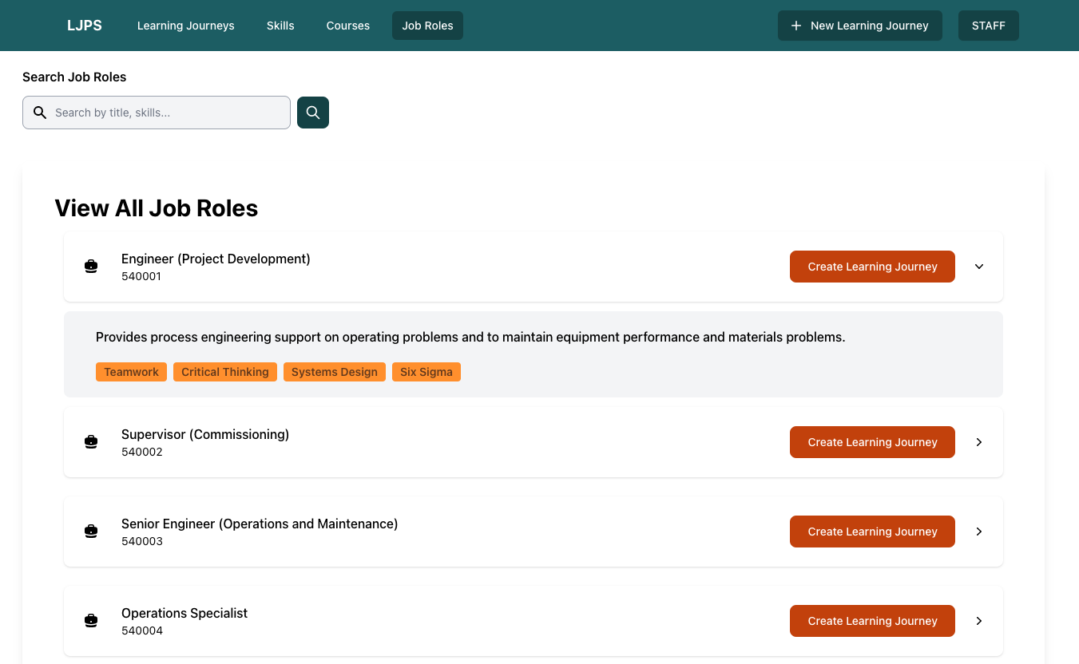Viewport: 1079px width, 664px height.
Task: Click the Engineer (Project Development) title
Action: click(216, 259)
